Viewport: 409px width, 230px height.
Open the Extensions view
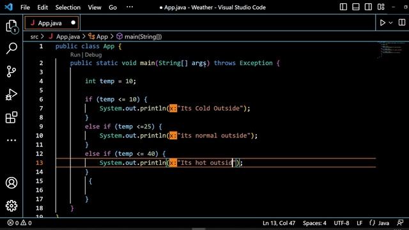tap(12, 118)
